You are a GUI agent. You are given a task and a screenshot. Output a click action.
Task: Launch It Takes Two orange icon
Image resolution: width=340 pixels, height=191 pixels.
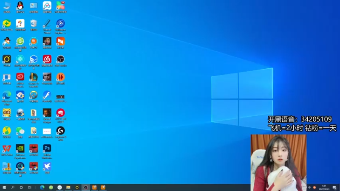click(x=60, y=79)
